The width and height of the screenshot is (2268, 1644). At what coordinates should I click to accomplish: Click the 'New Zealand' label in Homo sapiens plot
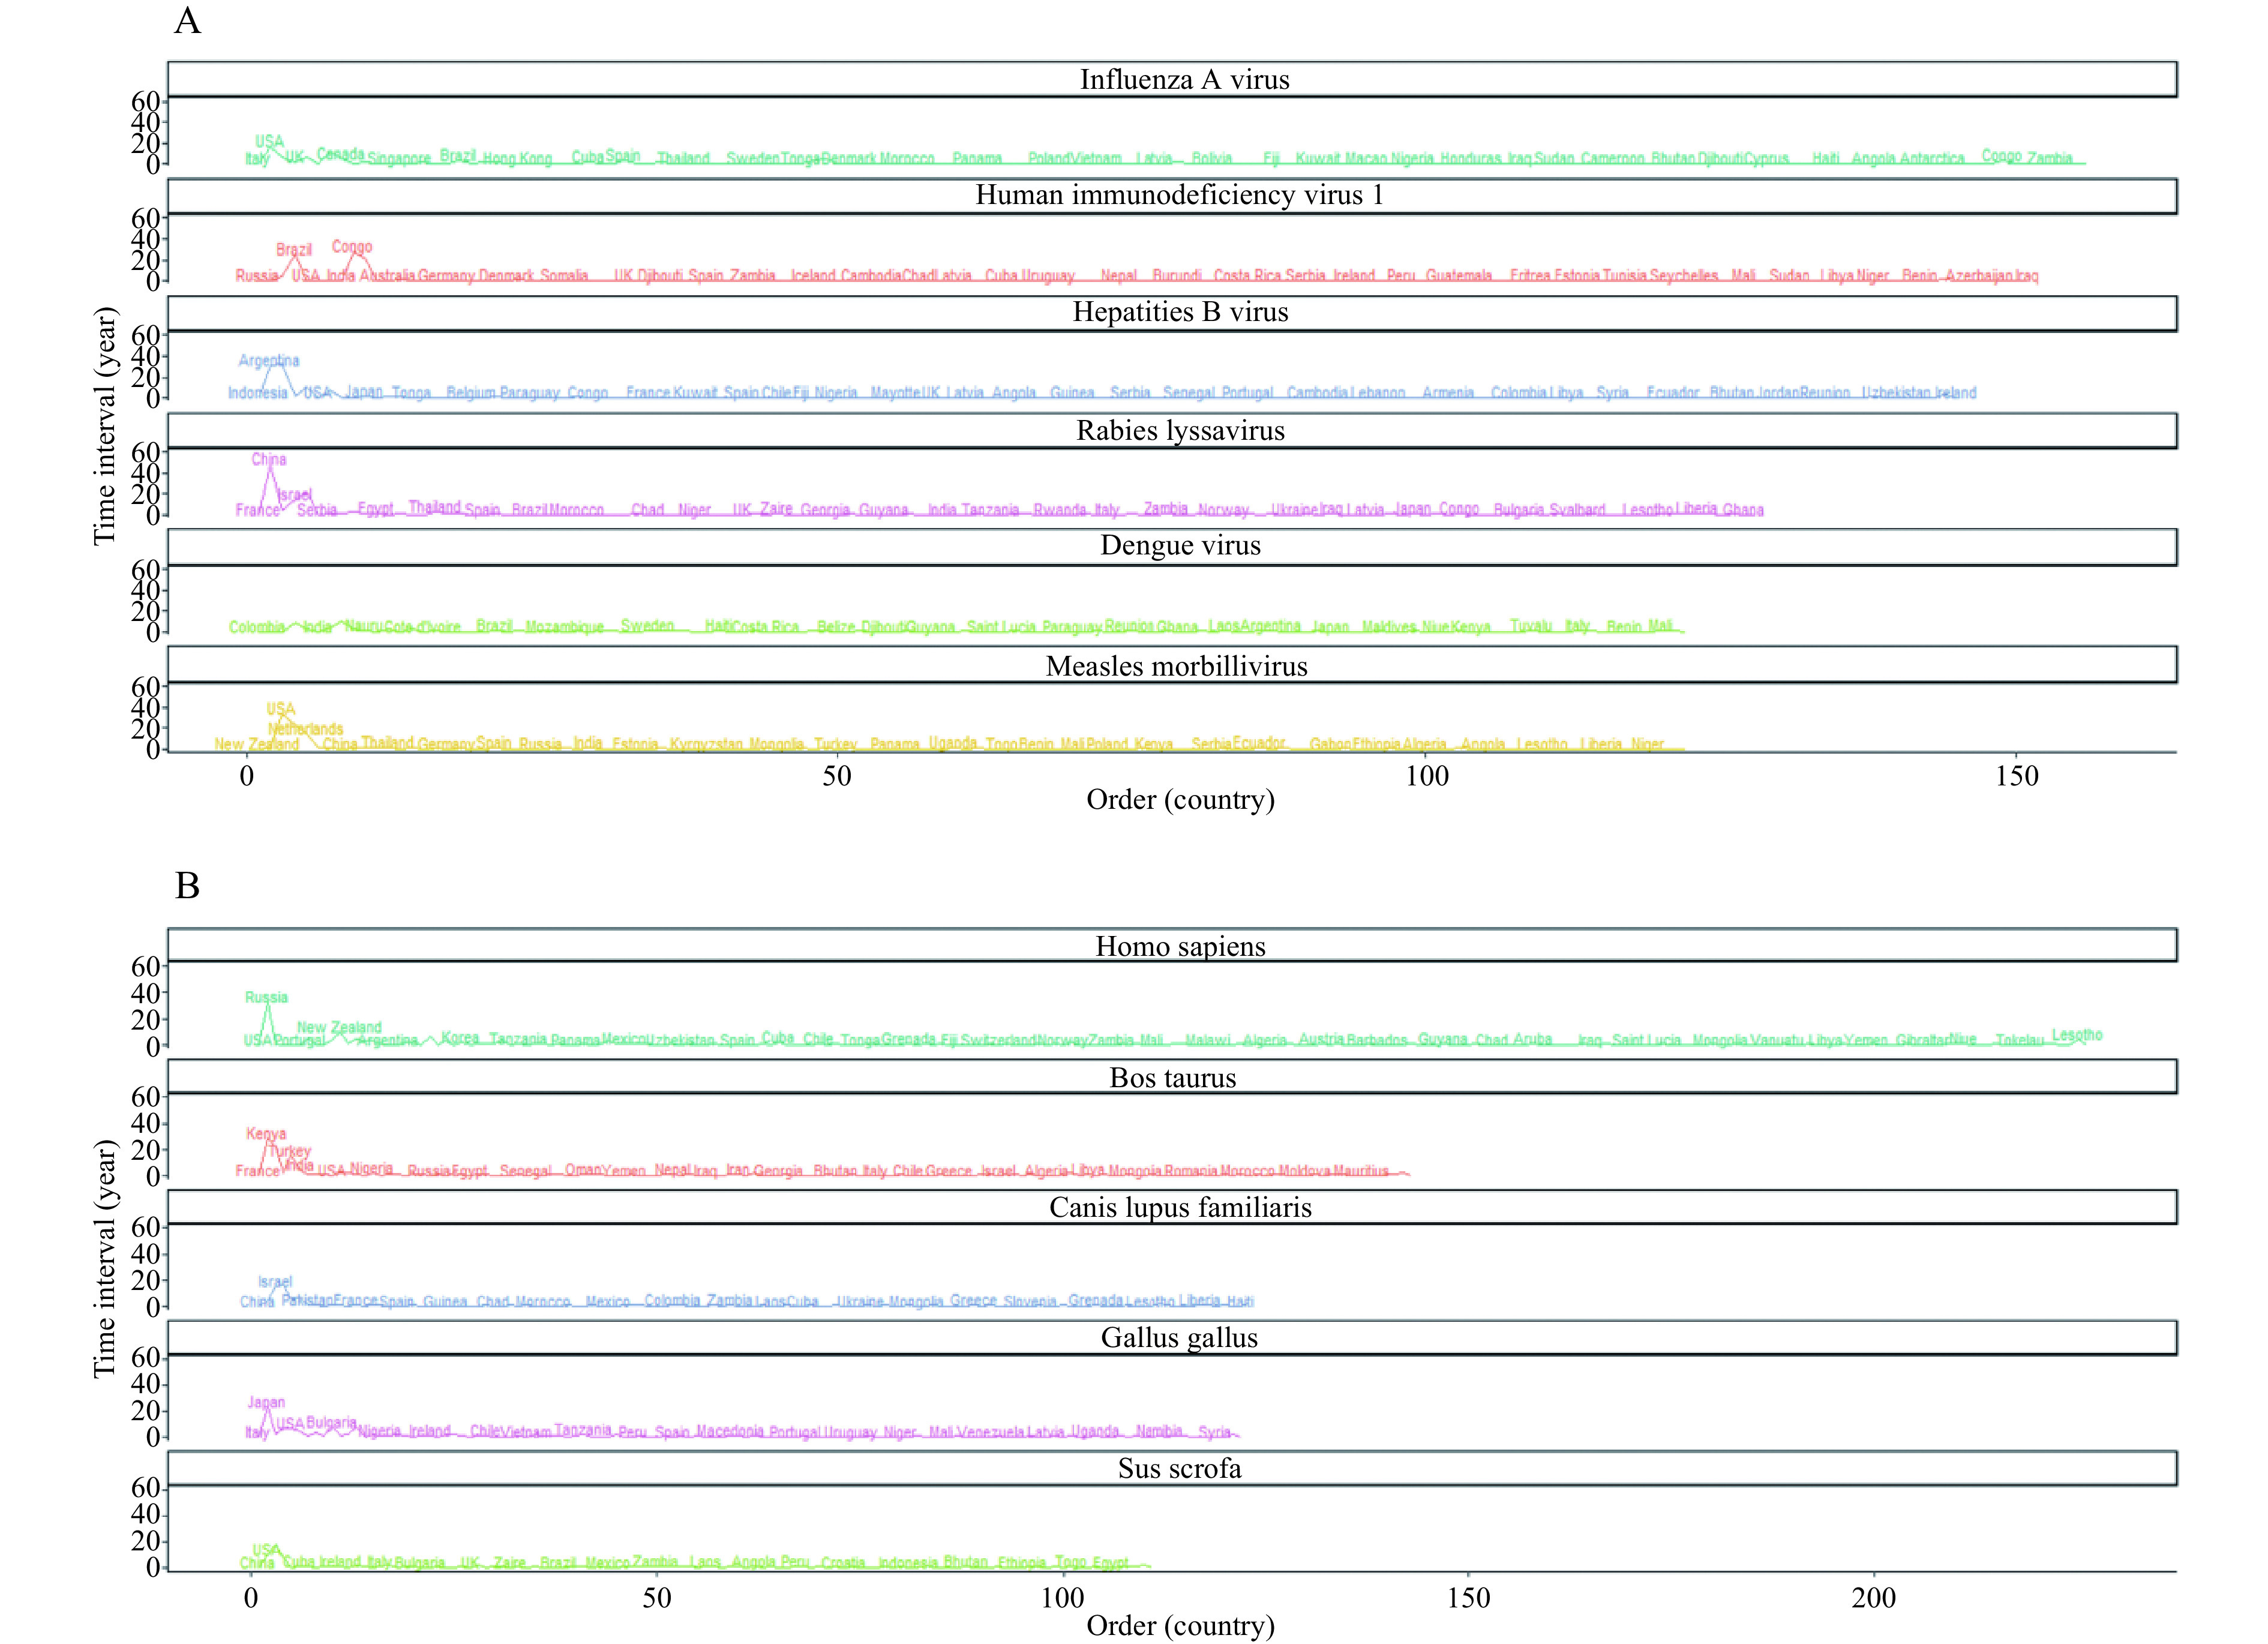(x=339, y=1028)
